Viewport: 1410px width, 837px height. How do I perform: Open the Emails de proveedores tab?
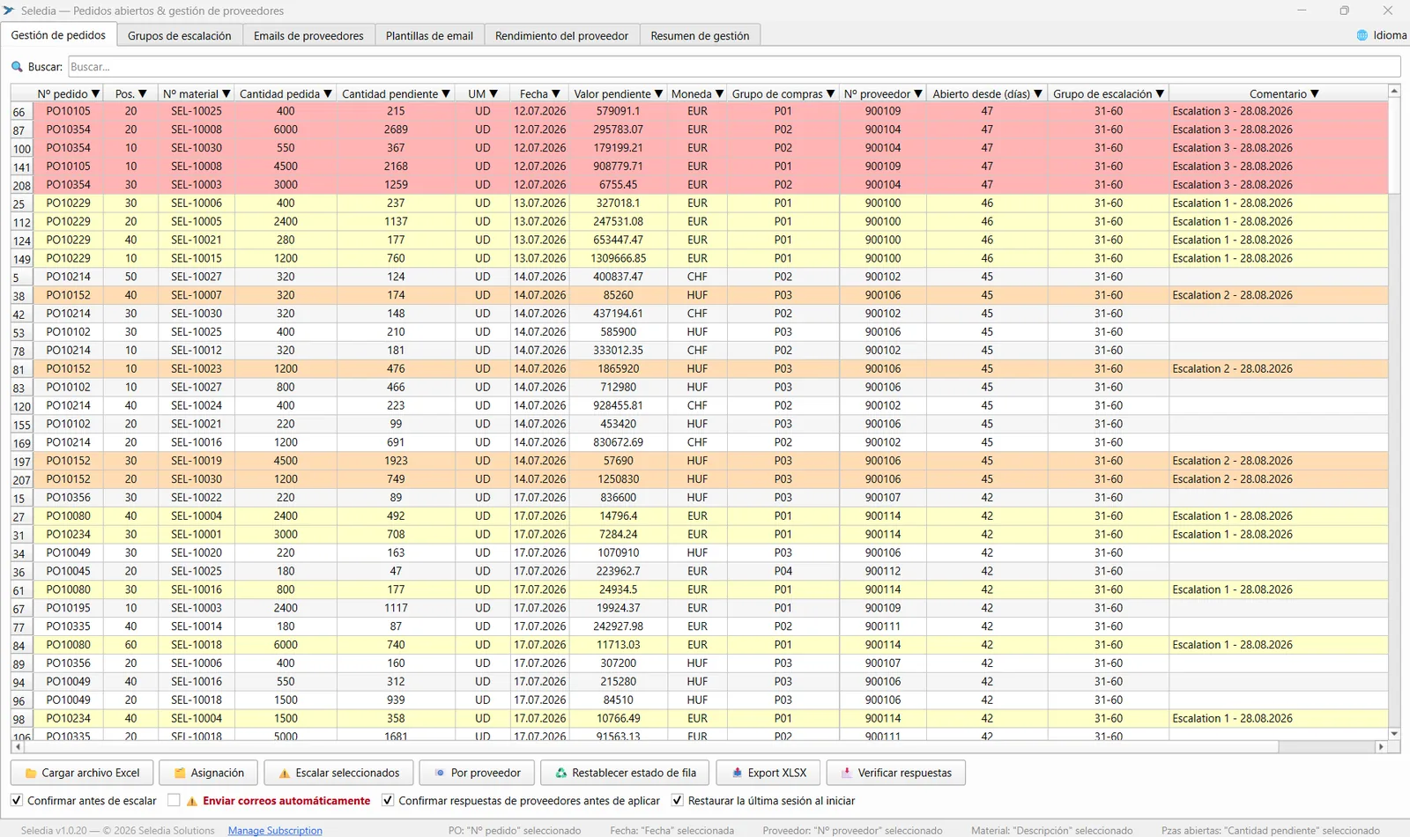tap(308, 36)
